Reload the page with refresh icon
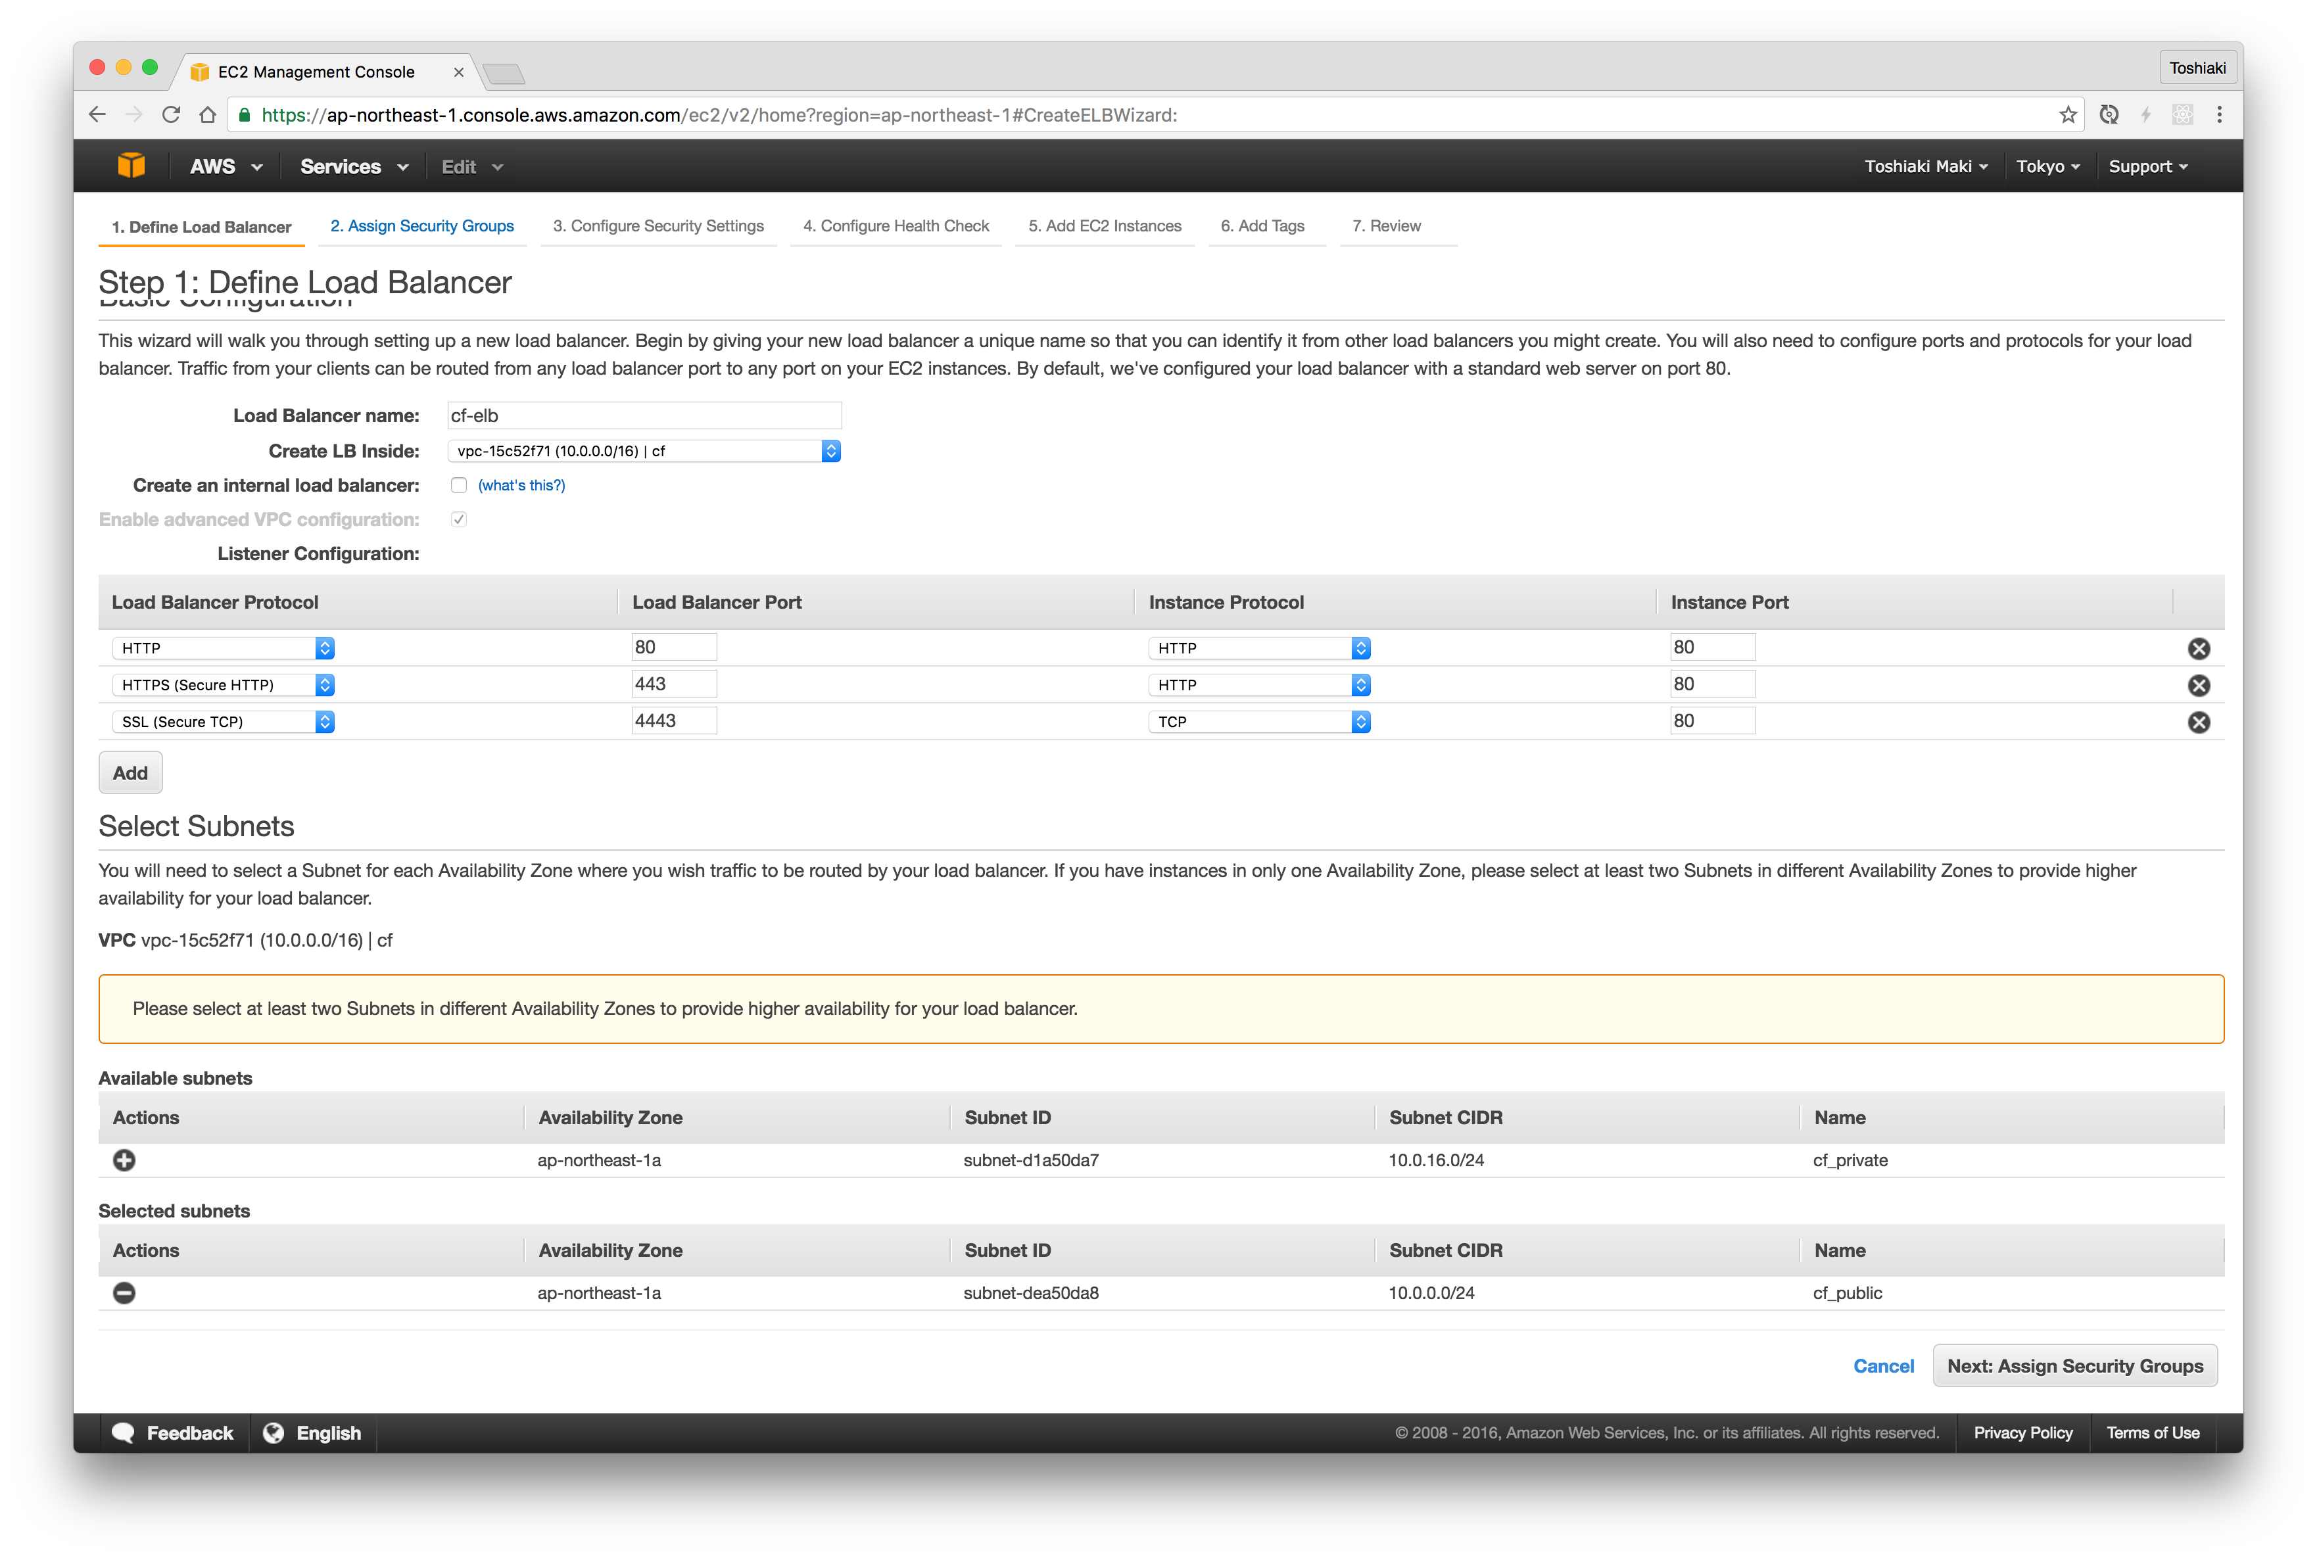The width and height of the screenshot is (2317, 1558). pos(171,114)
